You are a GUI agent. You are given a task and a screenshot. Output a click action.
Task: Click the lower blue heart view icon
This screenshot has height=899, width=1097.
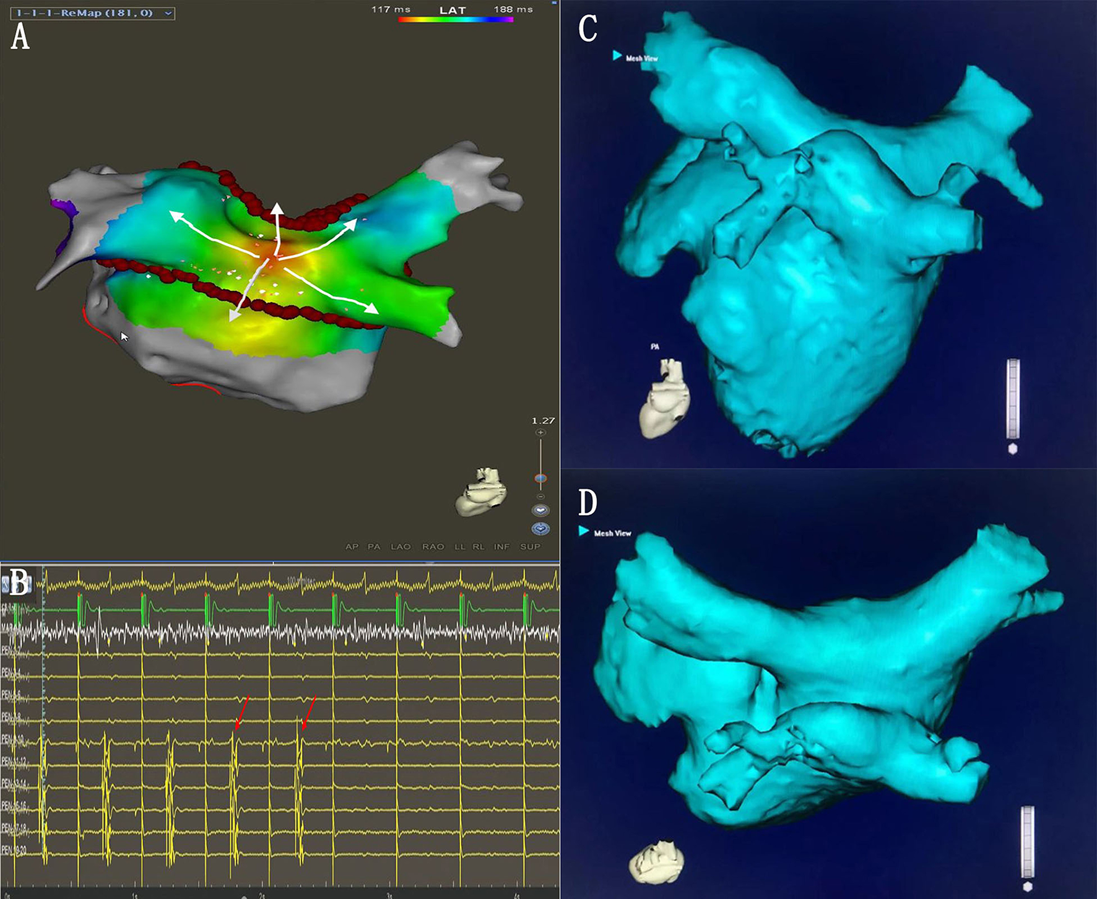(540, 529)
